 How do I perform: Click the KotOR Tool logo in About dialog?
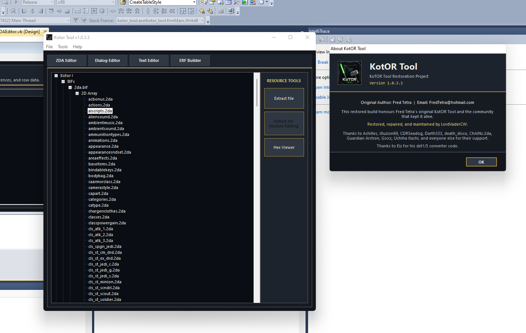click(x=349, y=73)
